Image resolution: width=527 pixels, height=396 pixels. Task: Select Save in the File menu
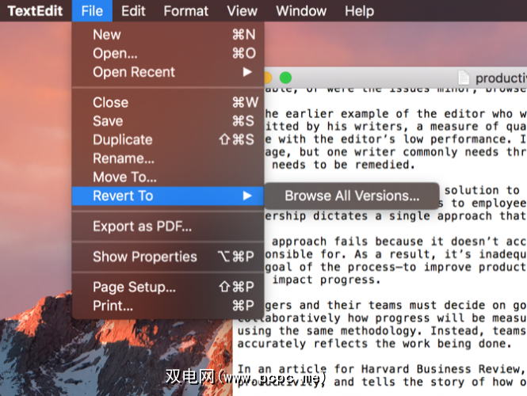(168, 121)
